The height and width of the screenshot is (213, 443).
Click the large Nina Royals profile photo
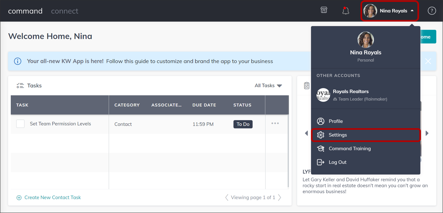coord(366,40)
